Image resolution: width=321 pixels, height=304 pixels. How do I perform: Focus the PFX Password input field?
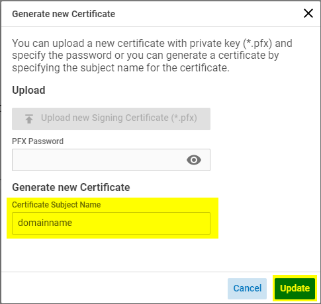111,160
